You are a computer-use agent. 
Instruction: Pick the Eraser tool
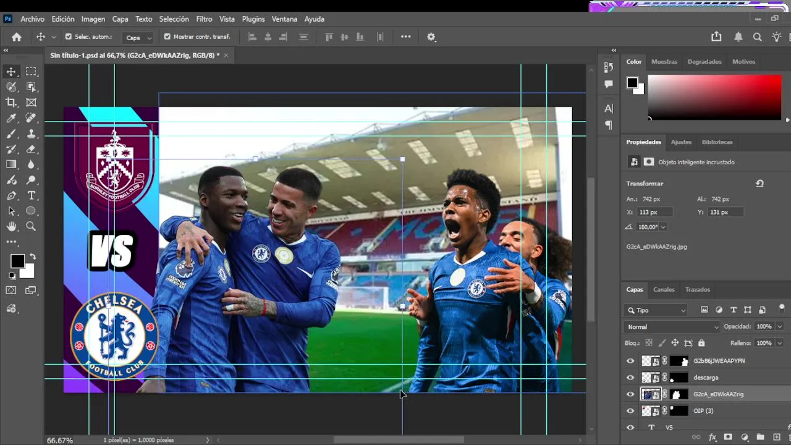click(x=31, y=149)
